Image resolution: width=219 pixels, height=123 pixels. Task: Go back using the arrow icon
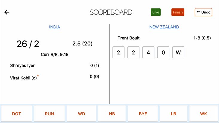[7, 12]
